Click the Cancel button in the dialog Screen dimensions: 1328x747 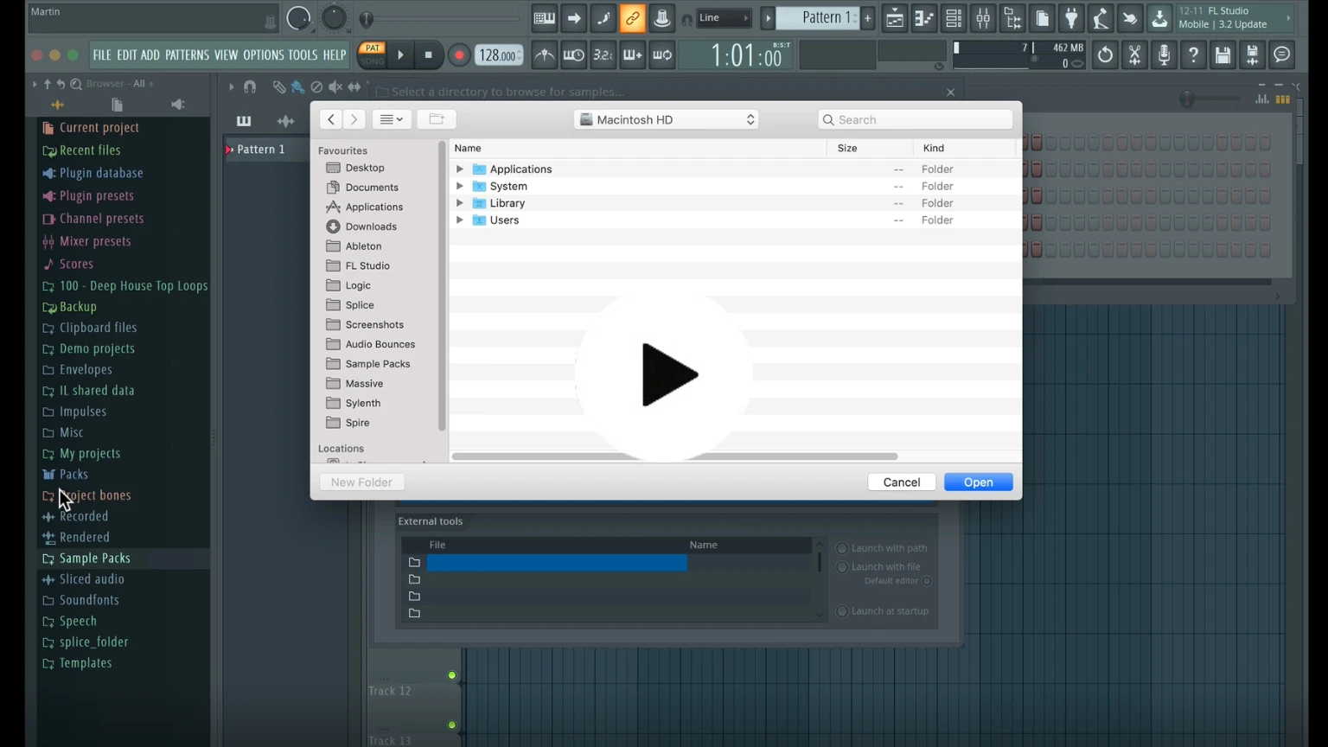tap(902, 482)
